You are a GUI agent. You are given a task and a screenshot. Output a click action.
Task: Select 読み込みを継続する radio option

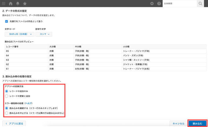[x=7, y=108]
